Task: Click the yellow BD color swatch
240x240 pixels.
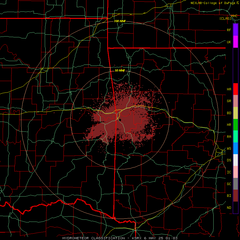Action: (x=235, y=113)
